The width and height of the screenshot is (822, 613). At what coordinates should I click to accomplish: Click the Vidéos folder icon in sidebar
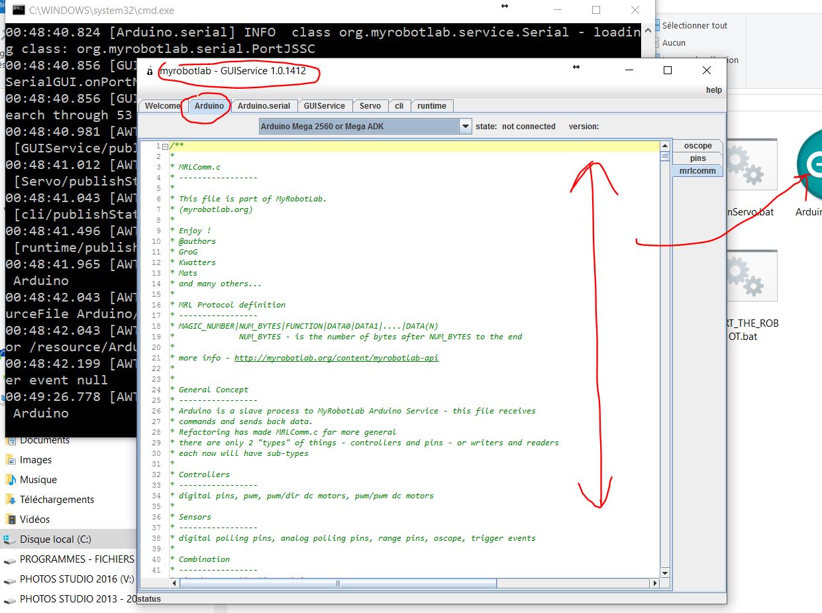(x=10, y=520)
